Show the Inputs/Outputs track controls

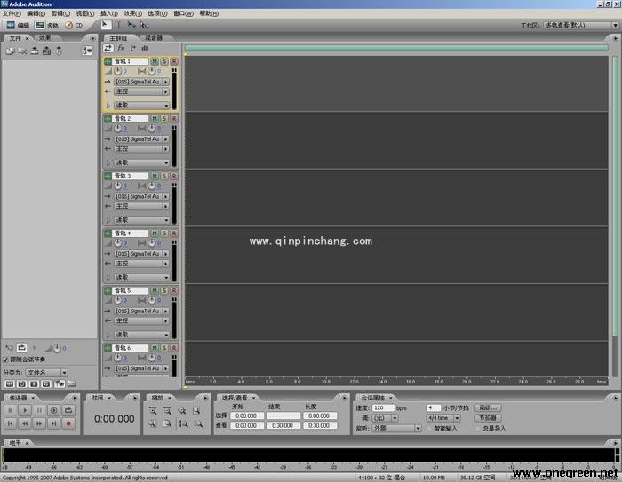pyautogui.click(x=108, y=48)
